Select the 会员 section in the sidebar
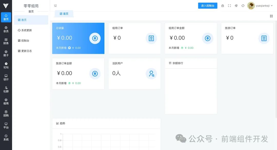The height and width of the screenshot is (150, 277). pyautogui.click(x=6, y=29)
